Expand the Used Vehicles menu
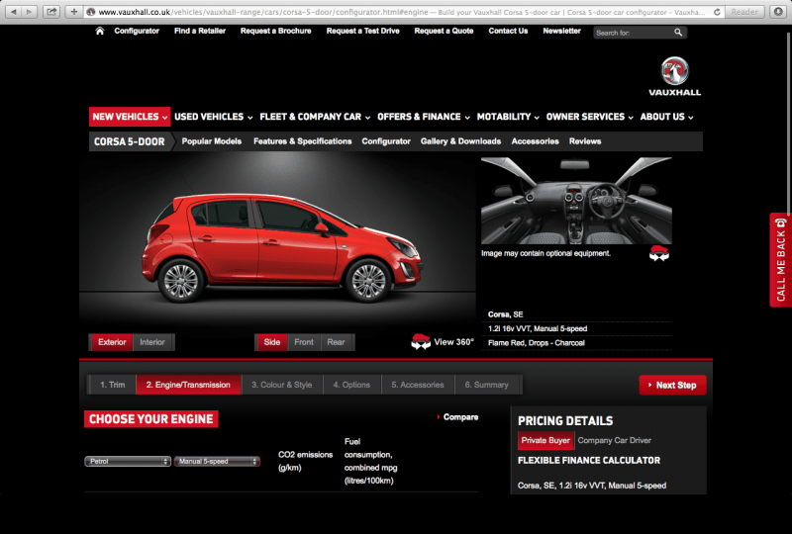 click(213, 117)
